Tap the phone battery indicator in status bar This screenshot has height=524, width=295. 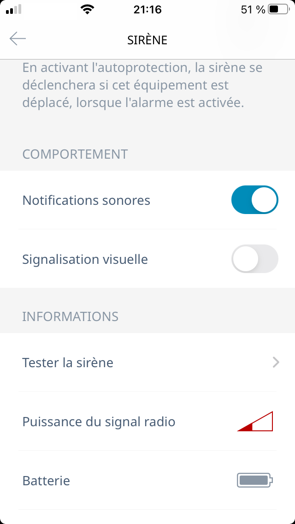click(x=278, y=10)
